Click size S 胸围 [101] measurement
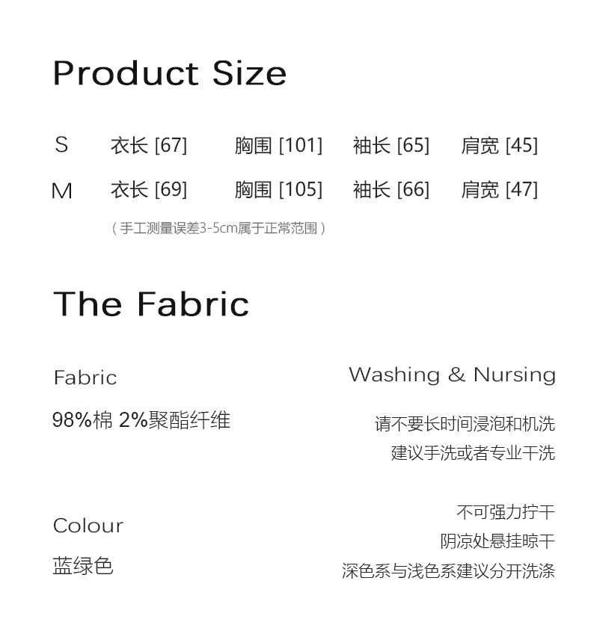The image size is (591, 640). coord(278,145)
